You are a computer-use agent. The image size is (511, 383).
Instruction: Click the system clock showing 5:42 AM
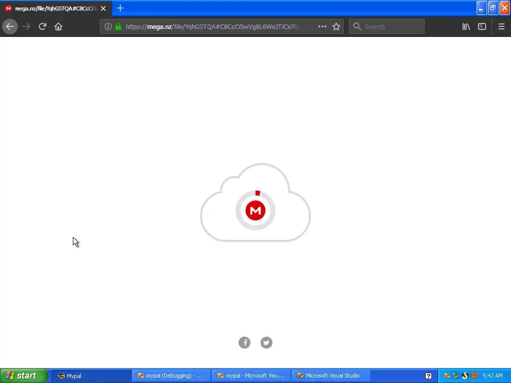click(x=493, y=376)
